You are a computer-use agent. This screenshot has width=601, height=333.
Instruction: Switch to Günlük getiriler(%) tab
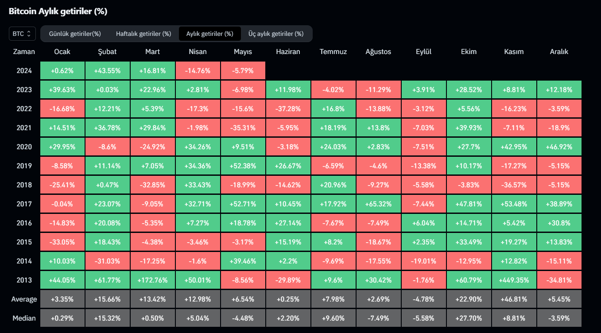tap(75, 34)
